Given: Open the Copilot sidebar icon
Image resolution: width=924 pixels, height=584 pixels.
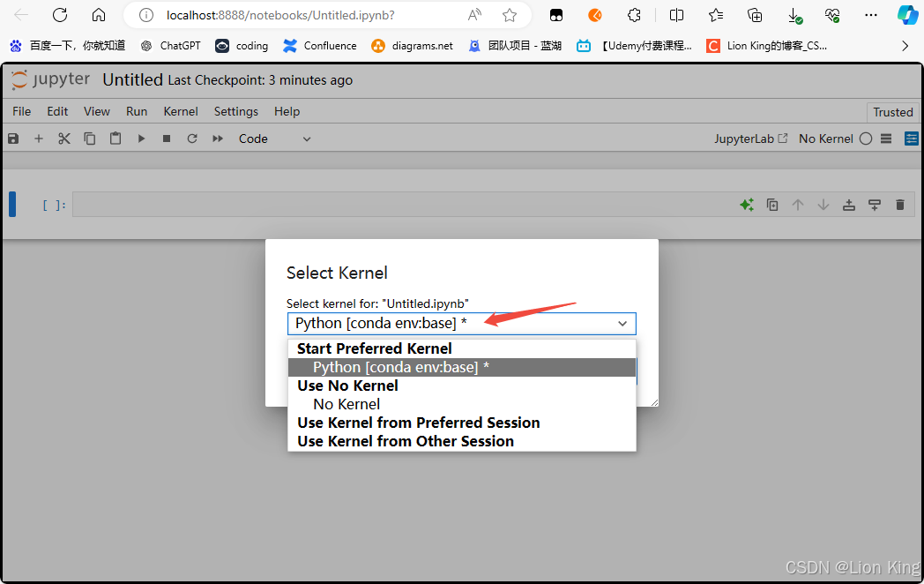Looking at the screenshot, I should point(907,15).
